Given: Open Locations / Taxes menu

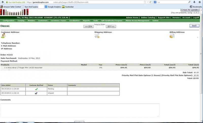Looking at the screenshot, I should tap(58, 21).
